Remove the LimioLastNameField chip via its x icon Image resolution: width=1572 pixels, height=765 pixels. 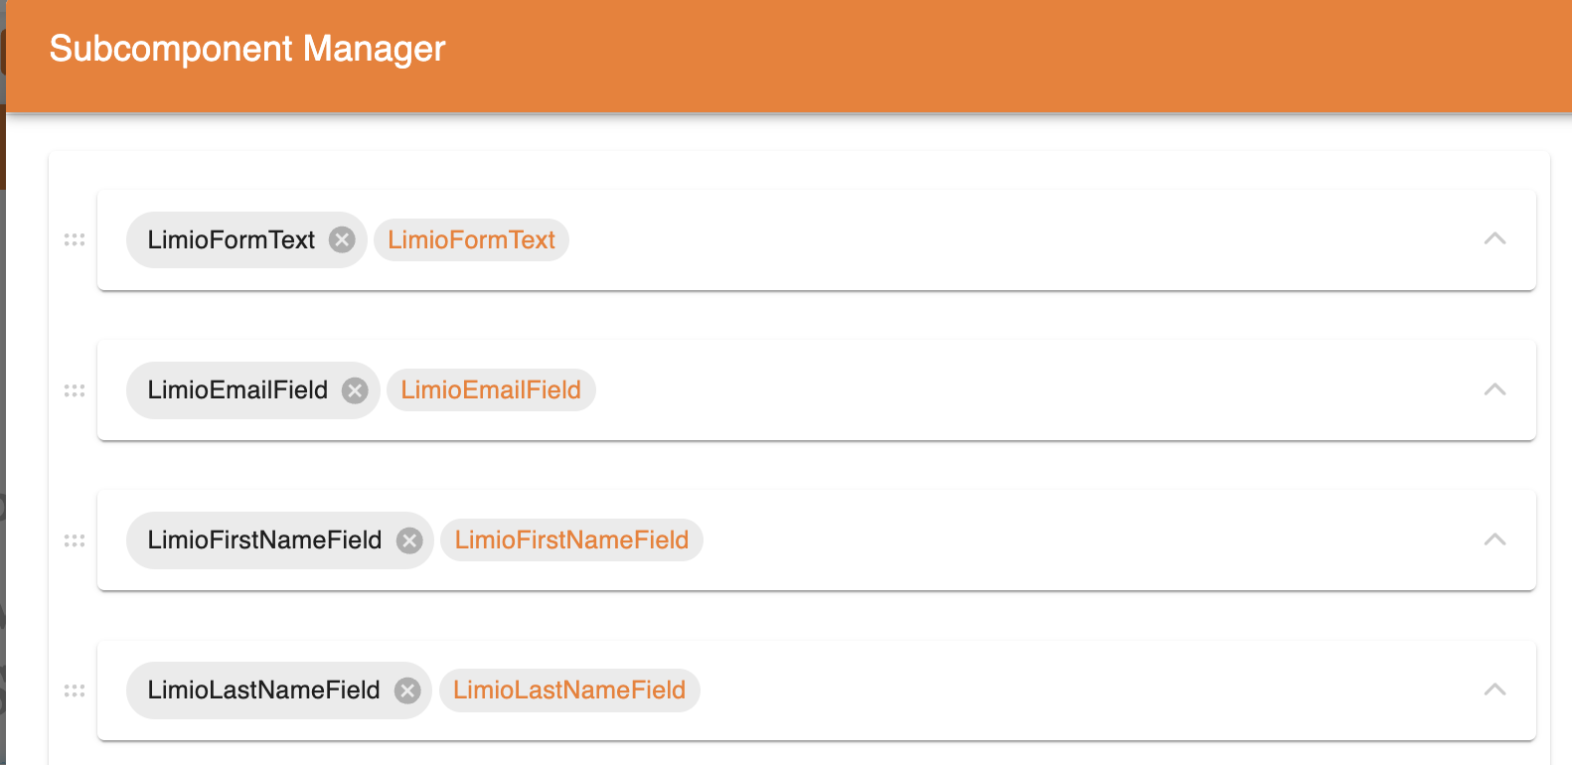(407, 690)
